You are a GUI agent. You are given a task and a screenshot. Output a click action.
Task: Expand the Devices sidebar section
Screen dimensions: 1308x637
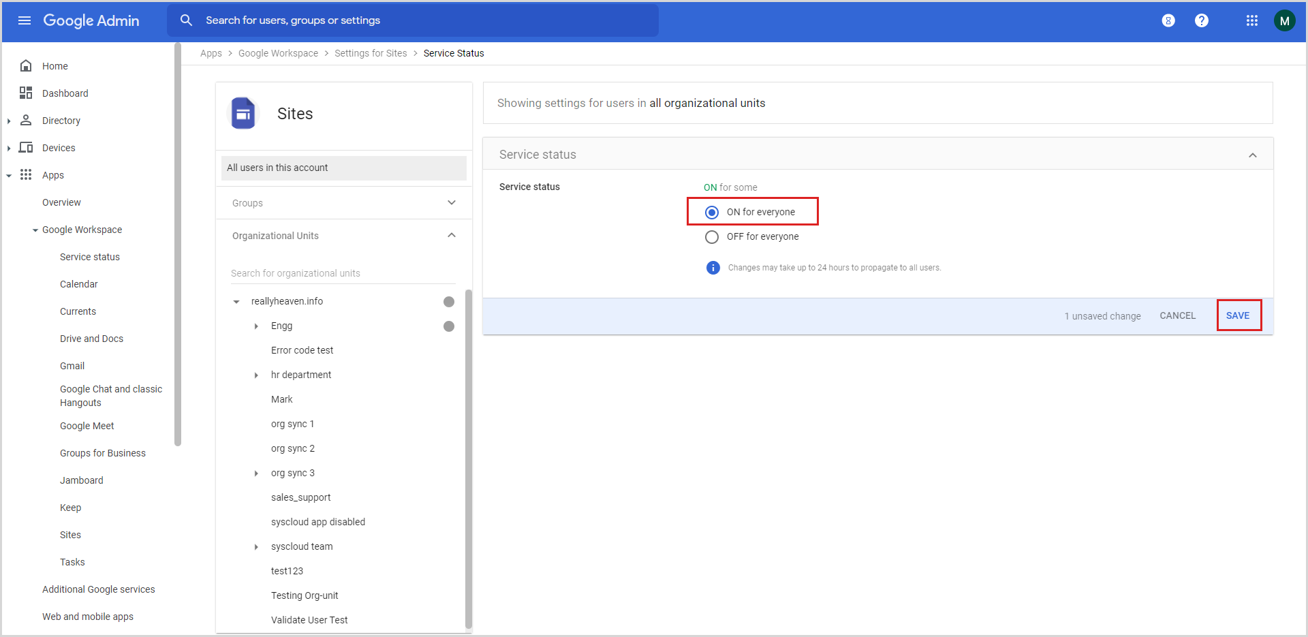click(9, 148)
